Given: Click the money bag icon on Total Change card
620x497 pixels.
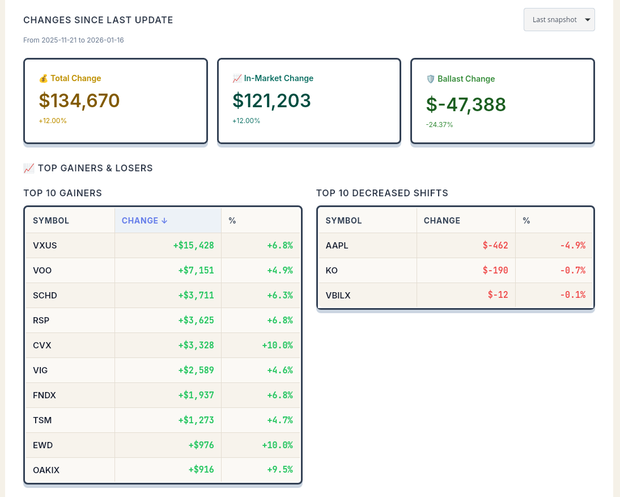Looking at the screenshot, I should click(x=43, y=78).
